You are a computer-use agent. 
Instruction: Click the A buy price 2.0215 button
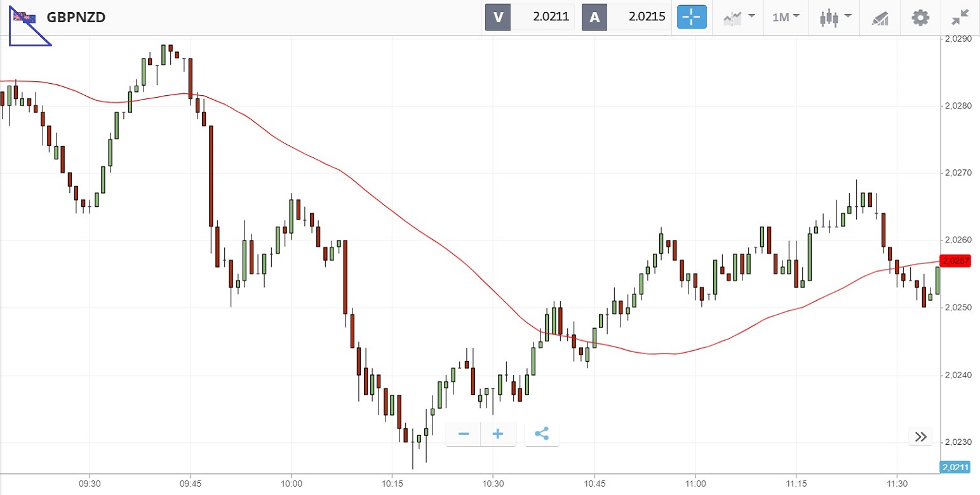coord(626,17)
